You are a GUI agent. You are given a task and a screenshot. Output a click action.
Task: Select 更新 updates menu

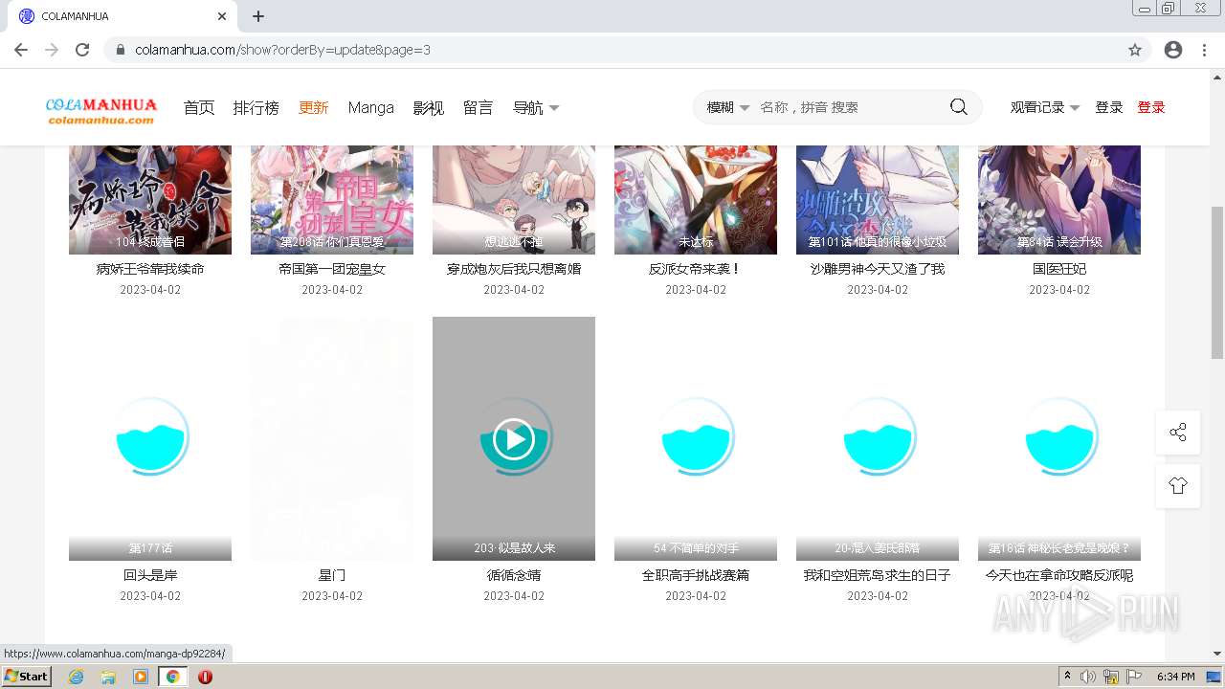tap(314, 108)
